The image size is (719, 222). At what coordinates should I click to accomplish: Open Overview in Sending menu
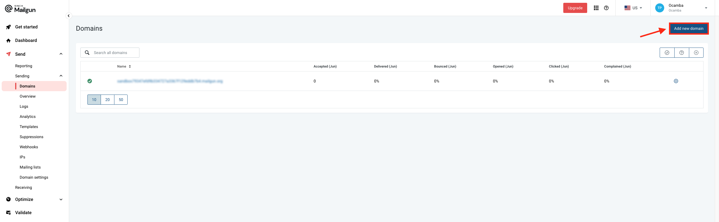click(x=28, y=96)
